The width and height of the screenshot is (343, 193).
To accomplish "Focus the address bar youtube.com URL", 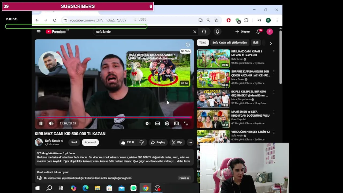I will tap(98, 20).
